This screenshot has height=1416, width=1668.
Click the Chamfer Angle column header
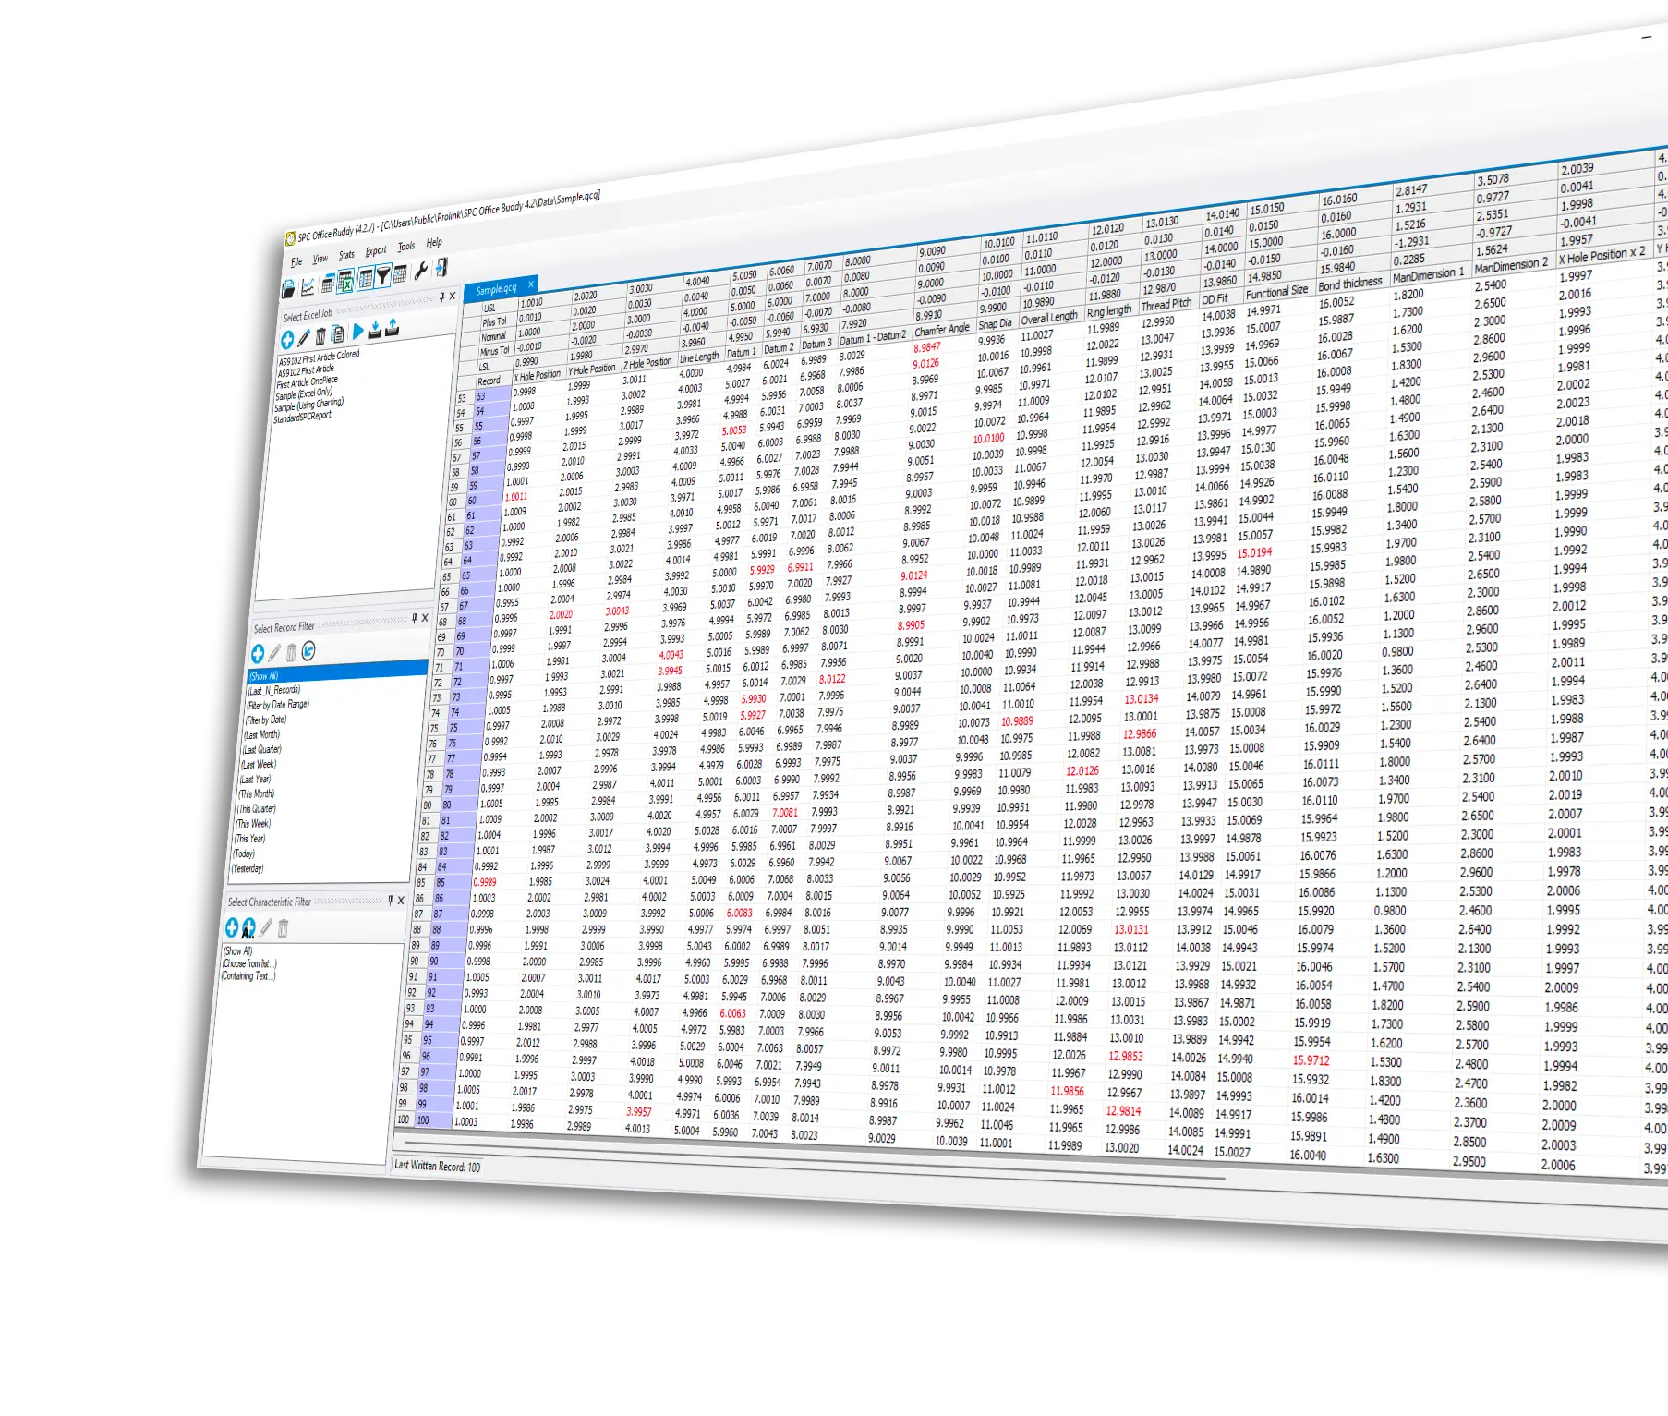(x=942, y=330)
